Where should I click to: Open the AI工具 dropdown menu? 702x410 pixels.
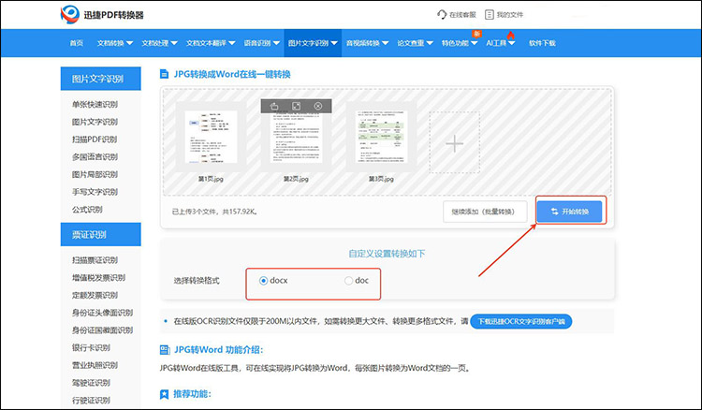click(500, 43)
